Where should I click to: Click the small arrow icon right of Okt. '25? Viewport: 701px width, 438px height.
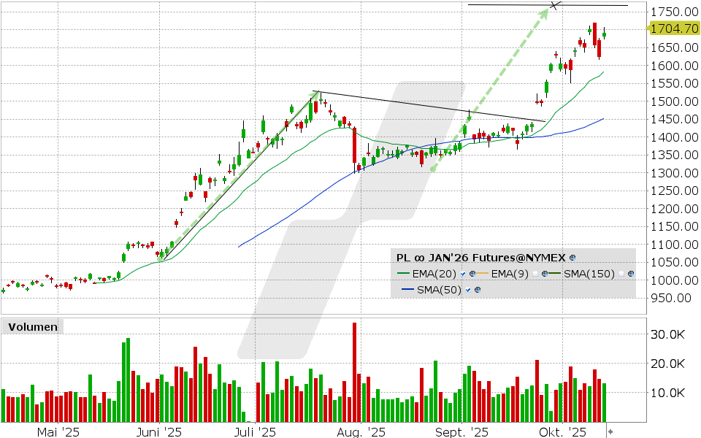(610, 432)
